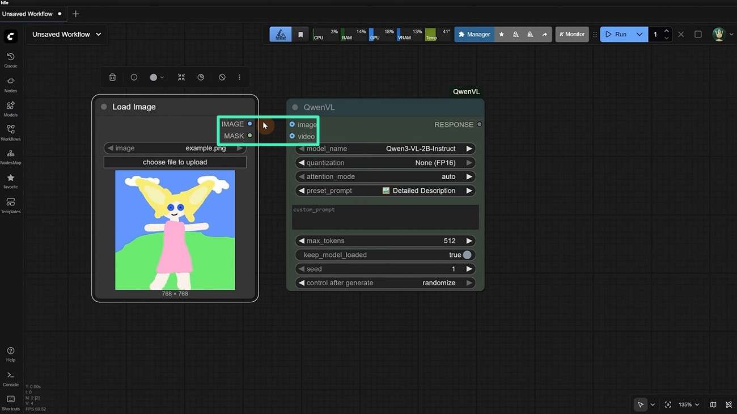737x414 pixels.
Task: Toggle link visibility in the bottom-right corner
Action: click(728, 404)
